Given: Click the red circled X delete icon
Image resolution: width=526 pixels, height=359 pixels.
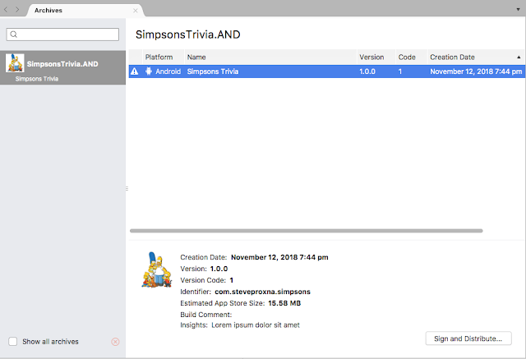Looking at the screenshot, I should click(x=115, y=342).
